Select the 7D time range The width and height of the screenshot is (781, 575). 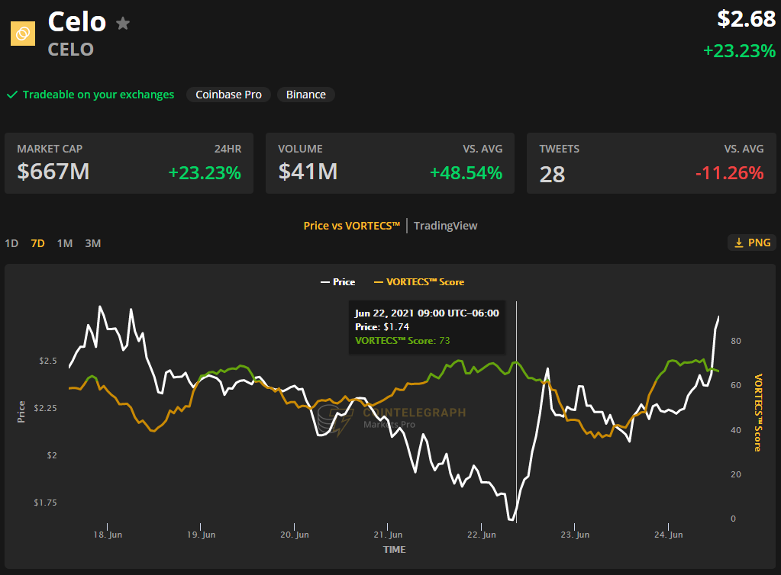click(37, 243)
